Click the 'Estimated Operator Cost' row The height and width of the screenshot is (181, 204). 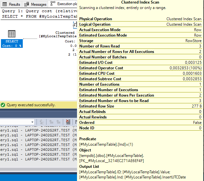[140, 68]
